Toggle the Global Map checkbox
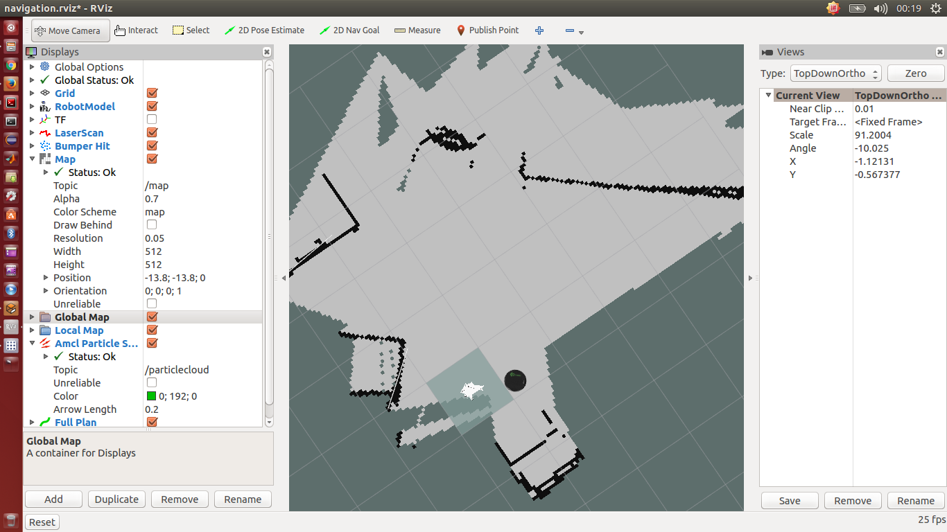 point(152,317)
